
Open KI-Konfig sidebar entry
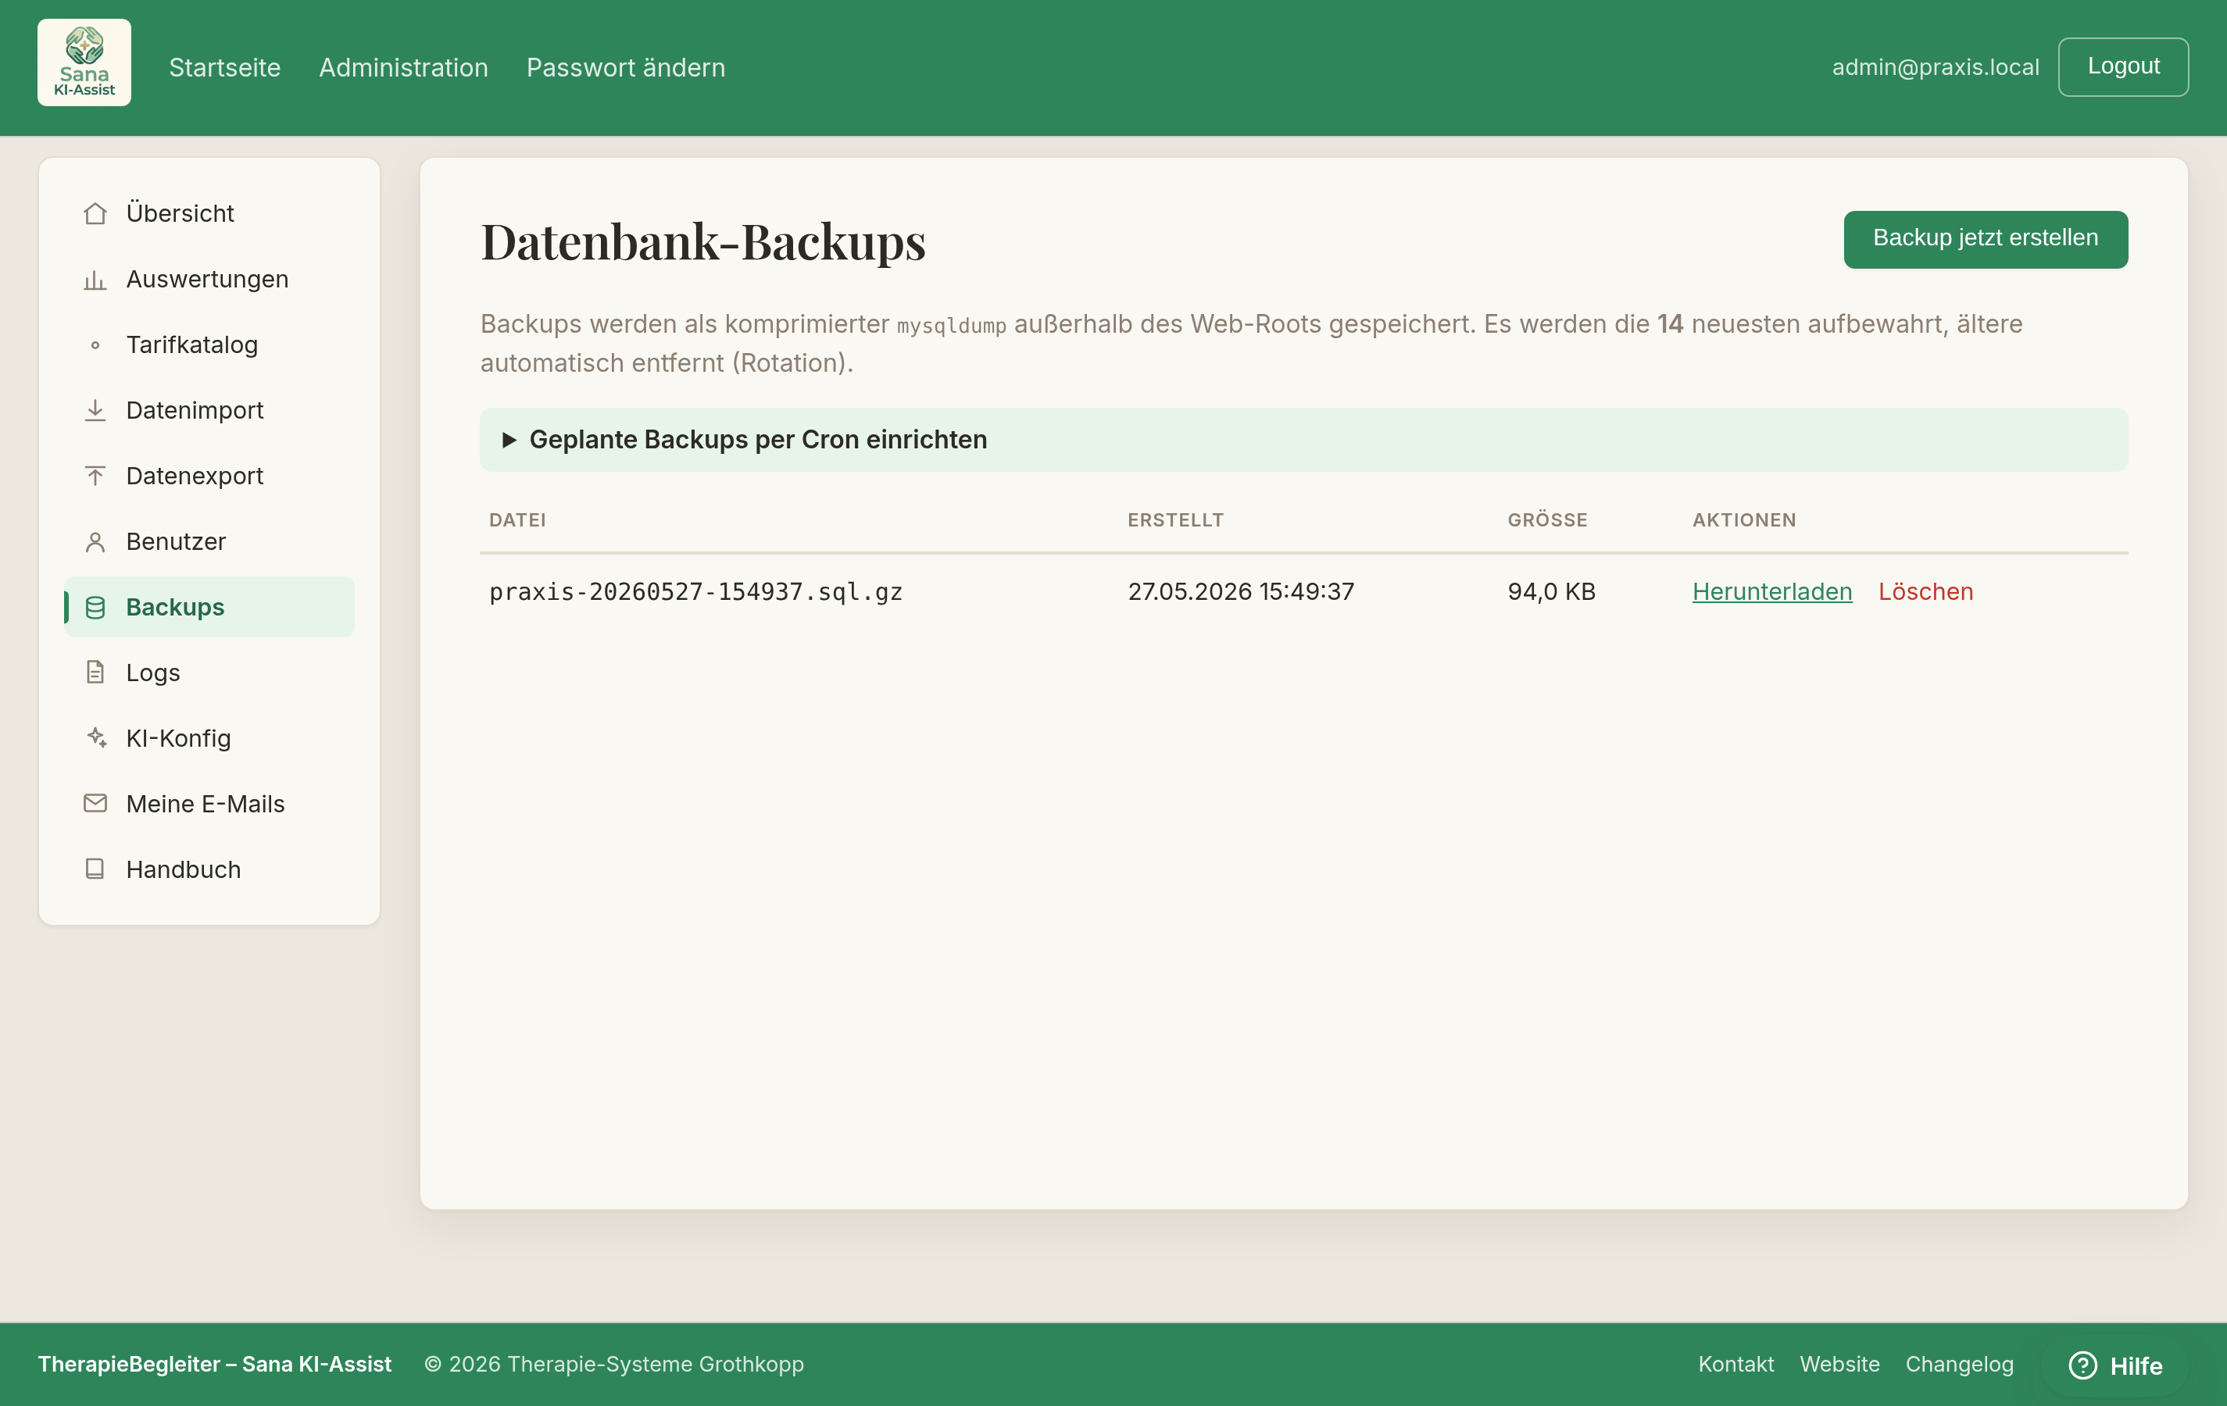pyautogui.click(x=209, y=739)
